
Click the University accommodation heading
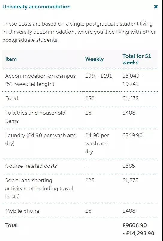click(x=36, y=7)
